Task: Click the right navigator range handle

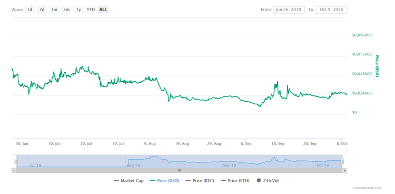Action: point(342,161)
